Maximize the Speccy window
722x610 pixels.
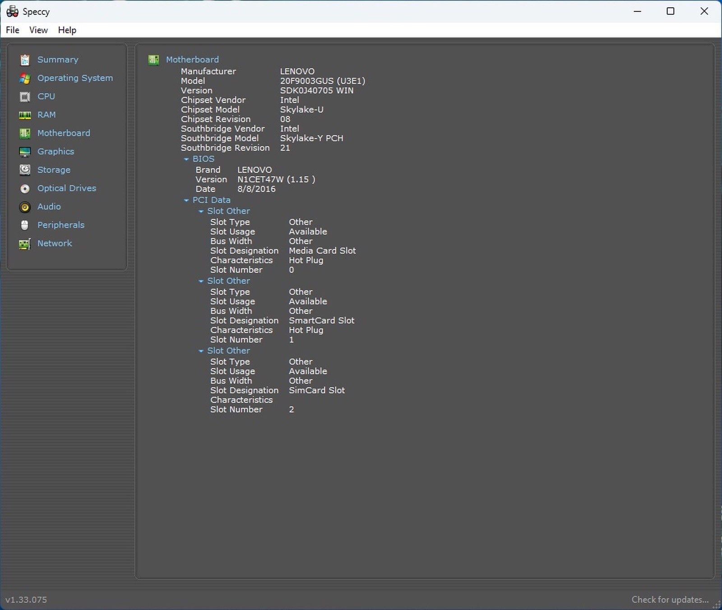pos(671,11)
